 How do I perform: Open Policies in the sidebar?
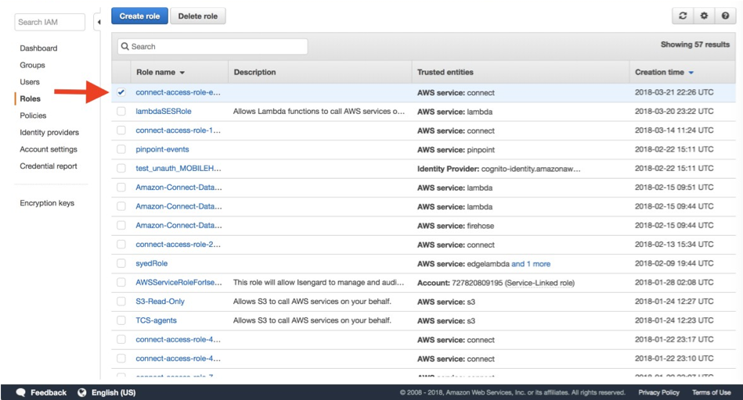(33, 116)
